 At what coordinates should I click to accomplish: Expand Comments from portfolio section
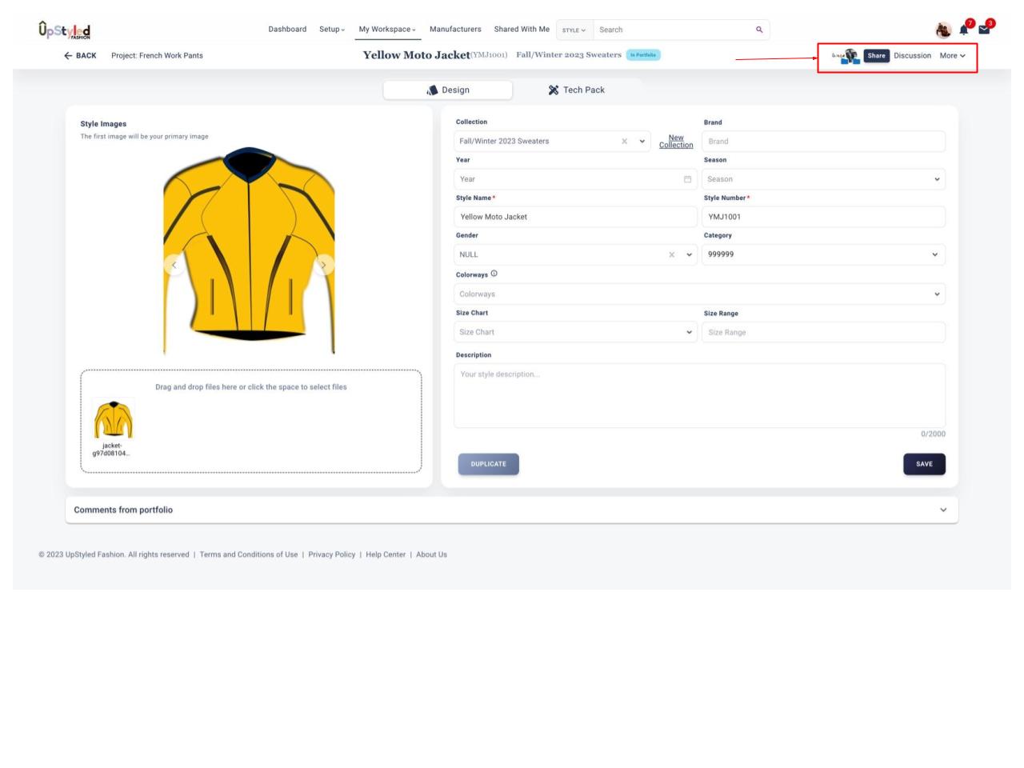pos(942,510)
